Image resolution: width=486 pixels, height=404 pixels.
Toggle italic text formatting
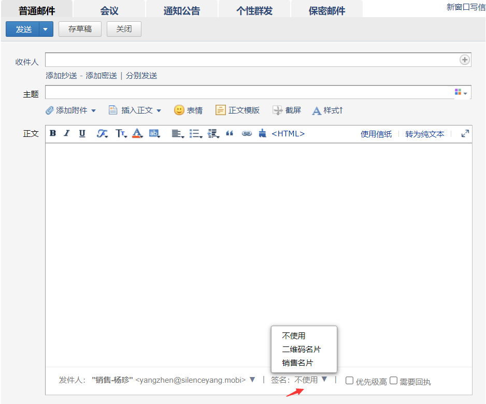point(67,133)
